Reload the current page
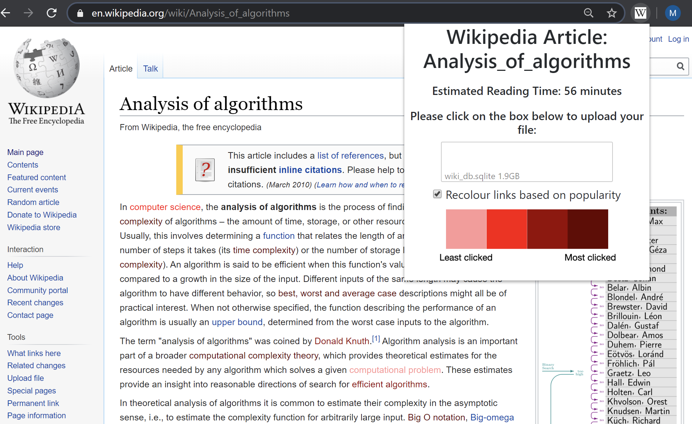The image size is (692, 424). [x=51, y=13]
